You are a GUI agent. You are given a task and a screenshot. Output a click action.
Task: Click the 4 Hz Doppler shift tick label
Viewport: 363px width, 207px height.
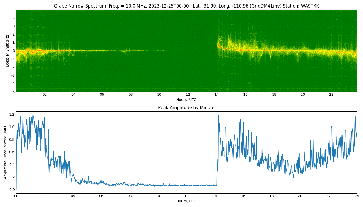click(x=13, y=18)
